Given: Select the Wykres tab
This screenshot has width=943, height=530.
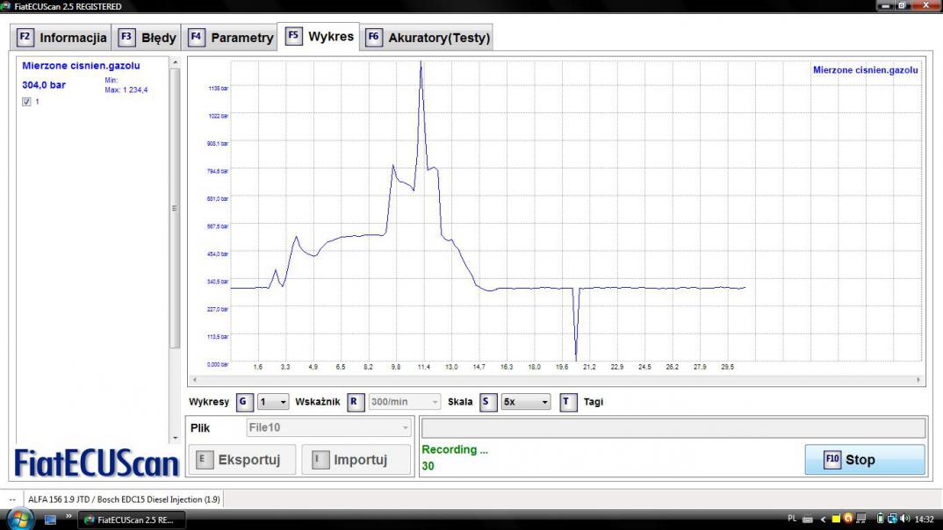Looking at the screenshot, I should coord(319,36).
